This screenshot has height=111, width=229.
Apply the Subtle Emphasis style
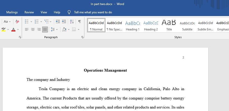point(205,25)
